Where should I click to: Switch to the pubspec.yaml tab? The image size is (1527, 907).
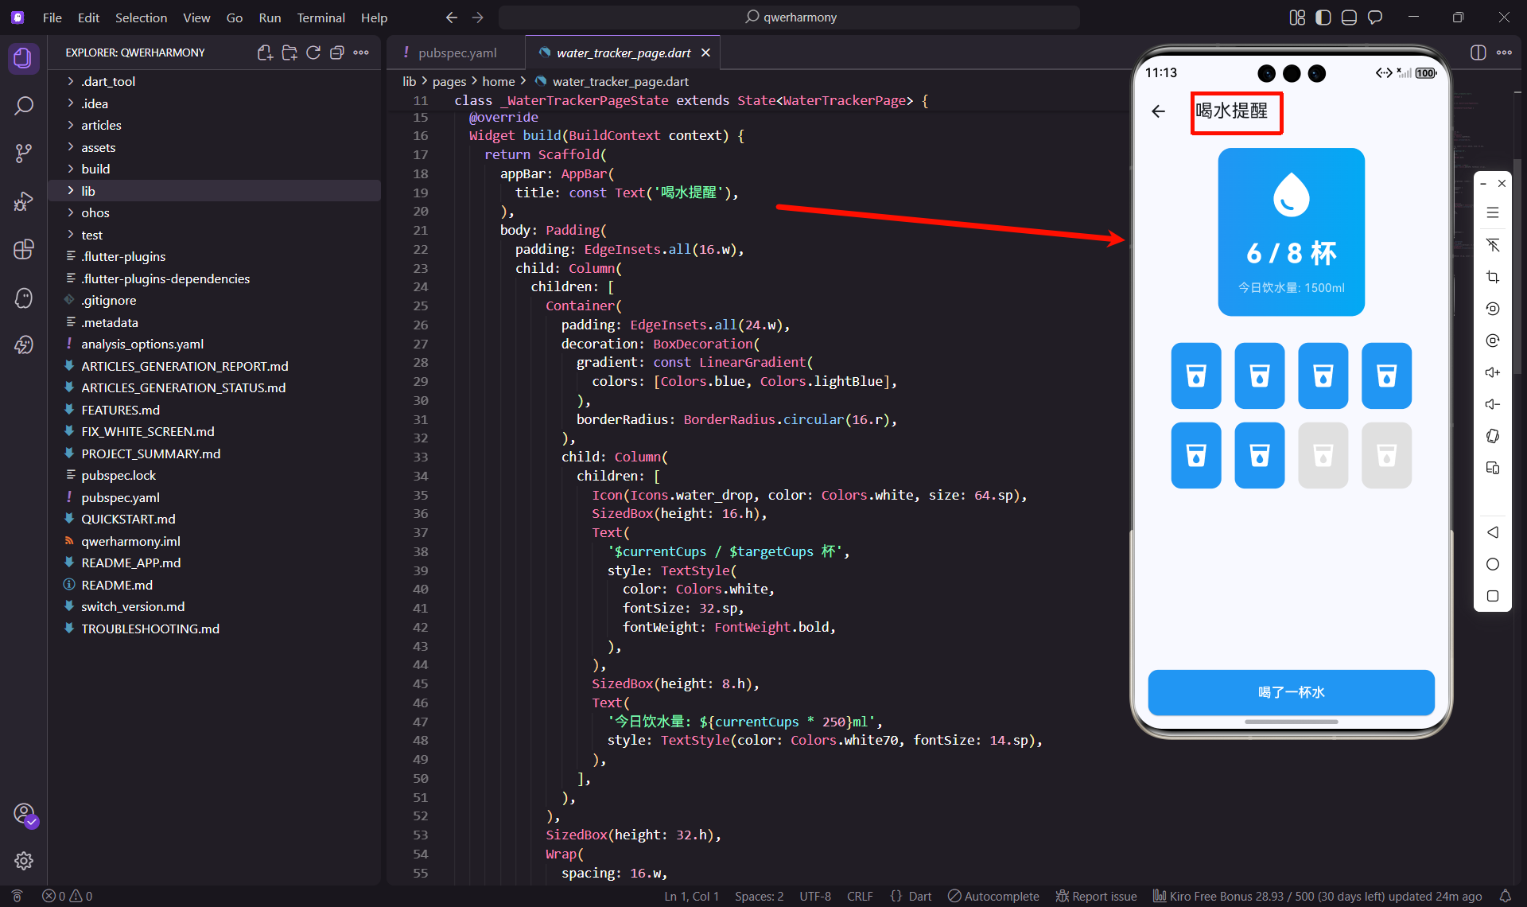pyautogui.click(x=457, y=53)
